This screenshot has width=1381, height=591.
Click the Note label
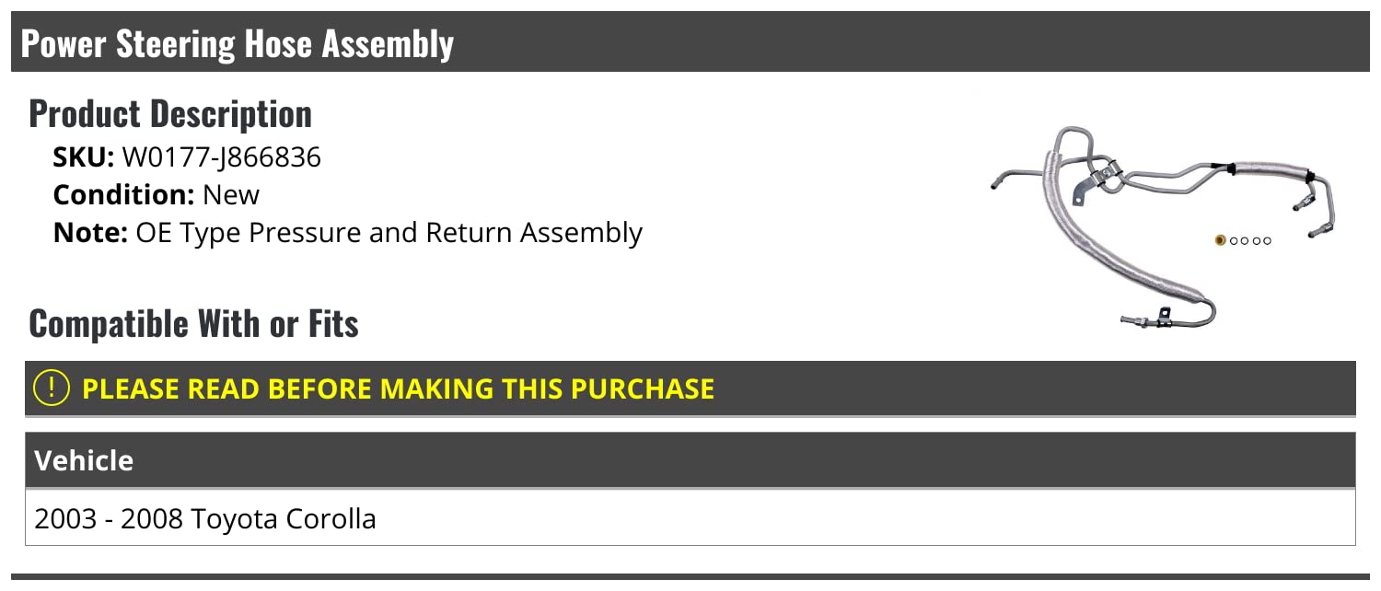pyautogui.click(x=90, y=233)
